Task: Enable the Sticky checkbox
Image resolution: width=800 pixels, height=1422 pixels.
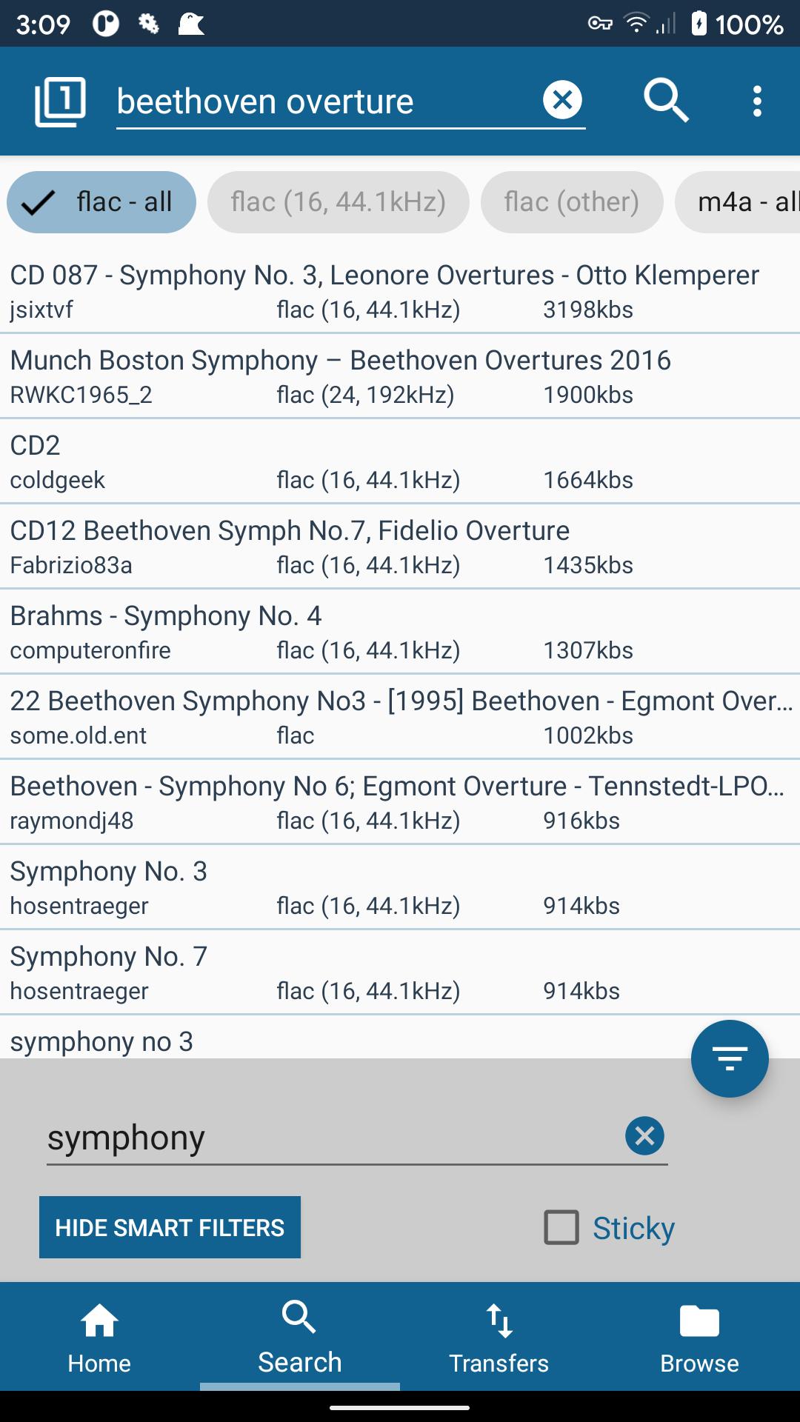Action: coord(561,1227)
